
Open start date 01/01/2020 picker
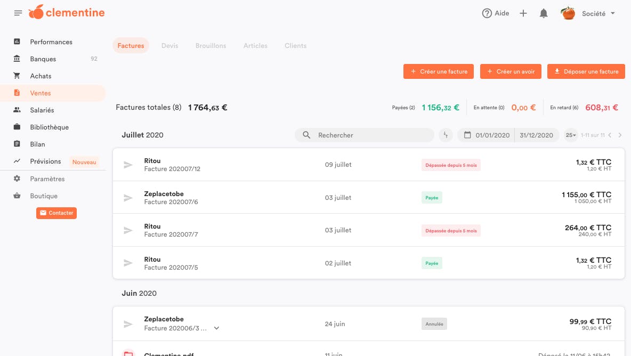click(487, 135)
